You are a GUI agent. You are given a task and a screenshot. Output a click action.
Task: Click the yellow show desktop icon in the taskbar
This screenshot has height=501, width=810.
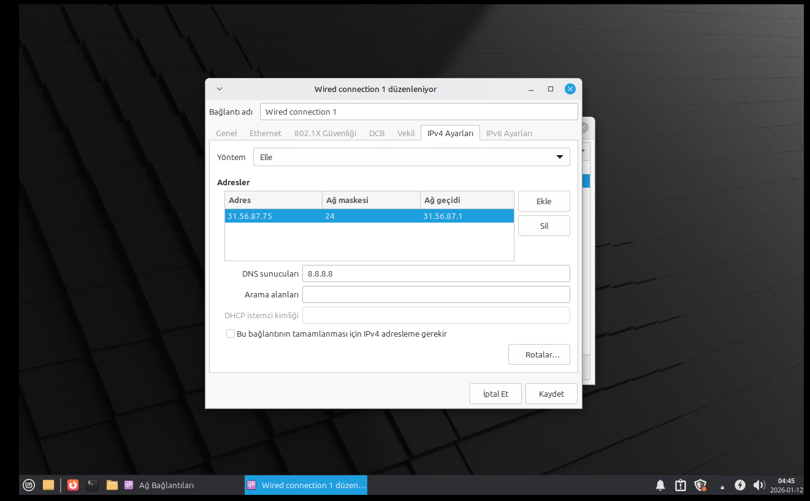[48, 485]
